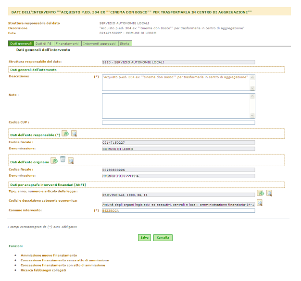Click Denominazione field COMUNE DI BEZZECCA
The image size is (301, 281).
pos(178,176)
